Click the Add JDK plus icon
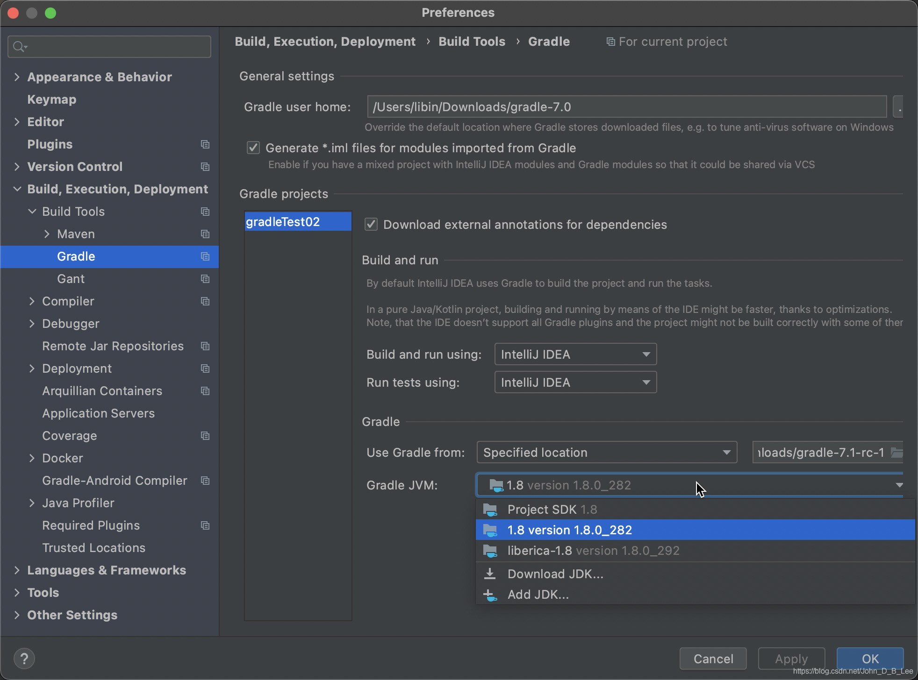Screen dimensions: 918x680 pos(490,595)
